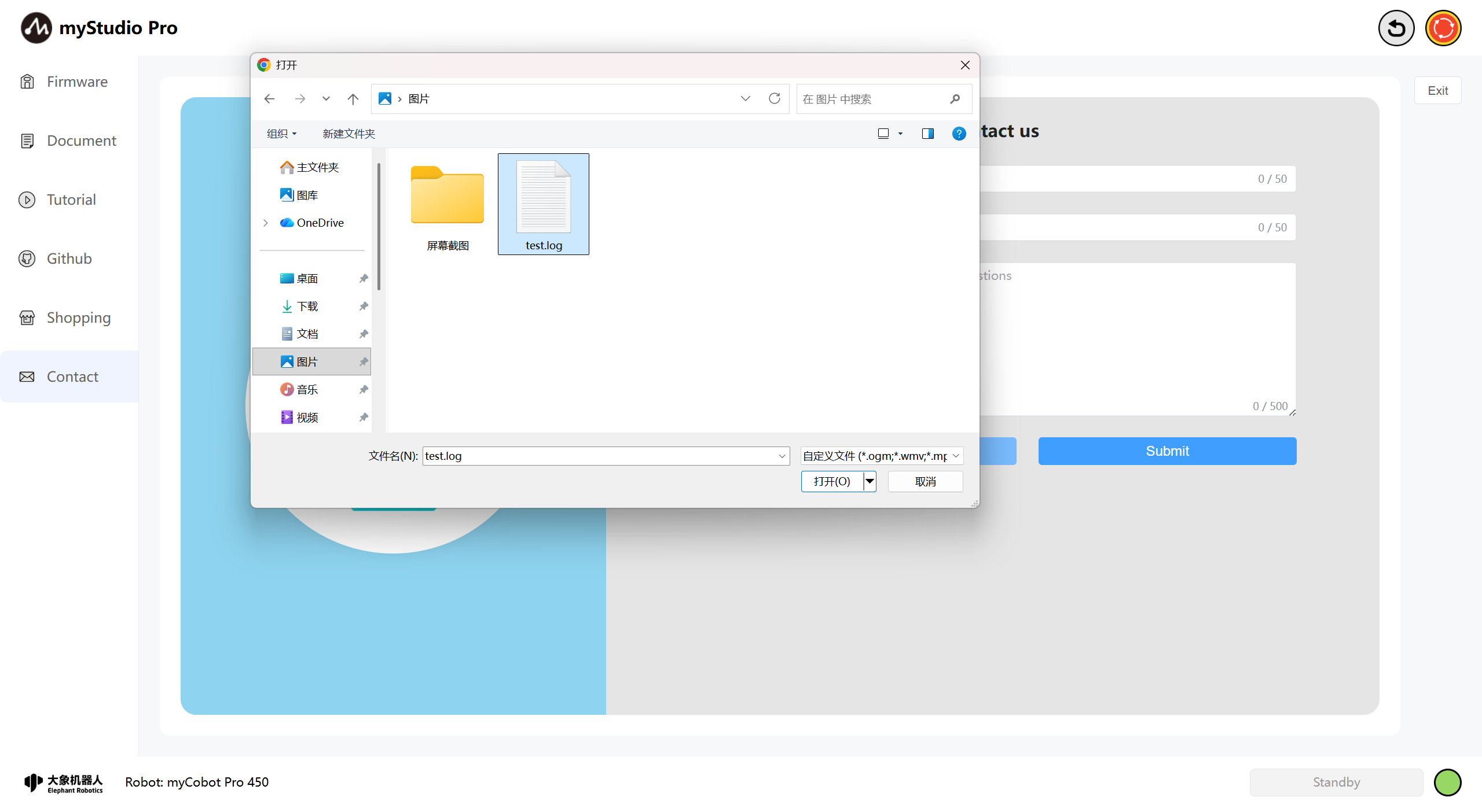Open the Firmware sidebar section
The height and width of the screenshot is (808, 1482).
[77, 82]
